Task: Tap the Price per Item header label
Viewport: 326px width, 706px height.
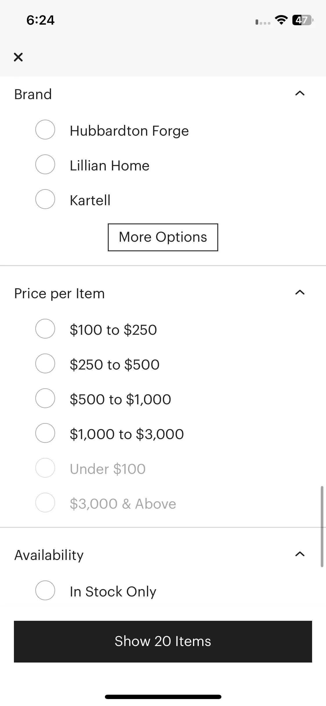Action: (x=59, y=294)
